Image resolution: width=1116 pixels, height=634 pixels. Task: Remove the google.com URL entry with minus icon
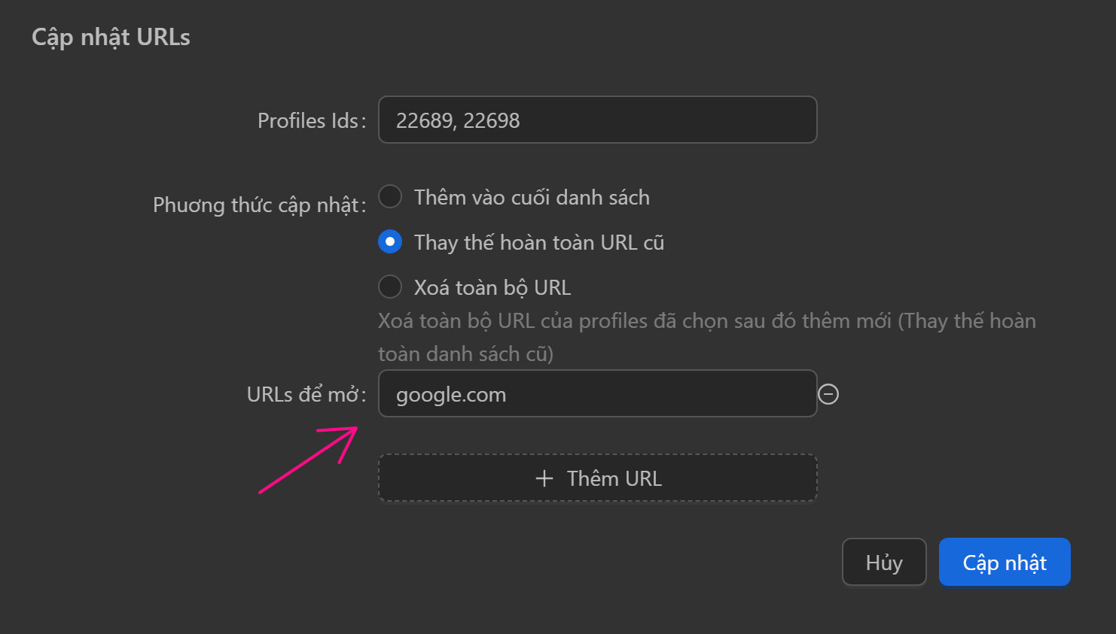pos(828,394)
